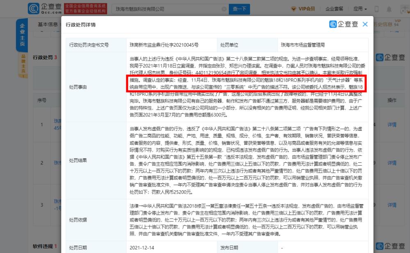410x253 pixels.
Task: Select the 处罚日期 value 2021-12-14
Action: pyautogui.click(x=142, y=248)
